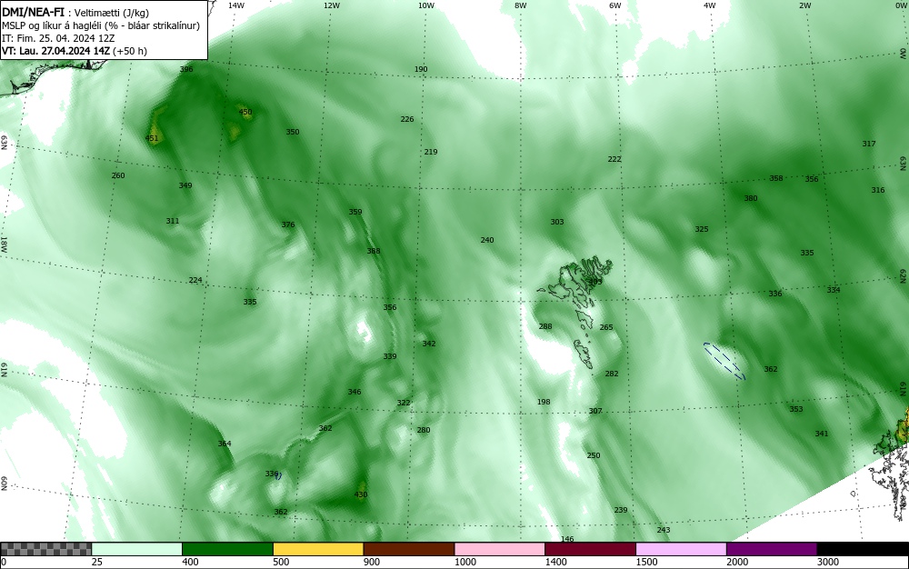Select the 'VT: Lau. 27.04.2024 14Z (+50 h)' line

pos(75,51)
